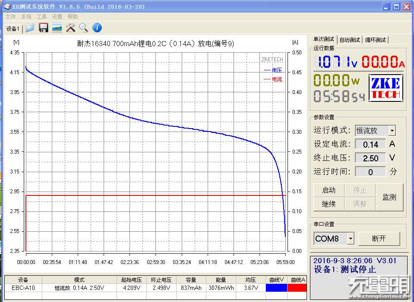
Task: Click the 能量 column header
Action: [221, 280]
